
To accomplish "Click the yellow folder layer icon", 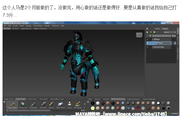I will (154, 32).
